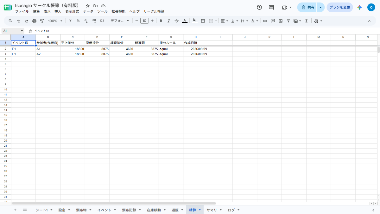Screen dimensions: 380x214
Task: Move the document to a folder
Action: point(95,6)
